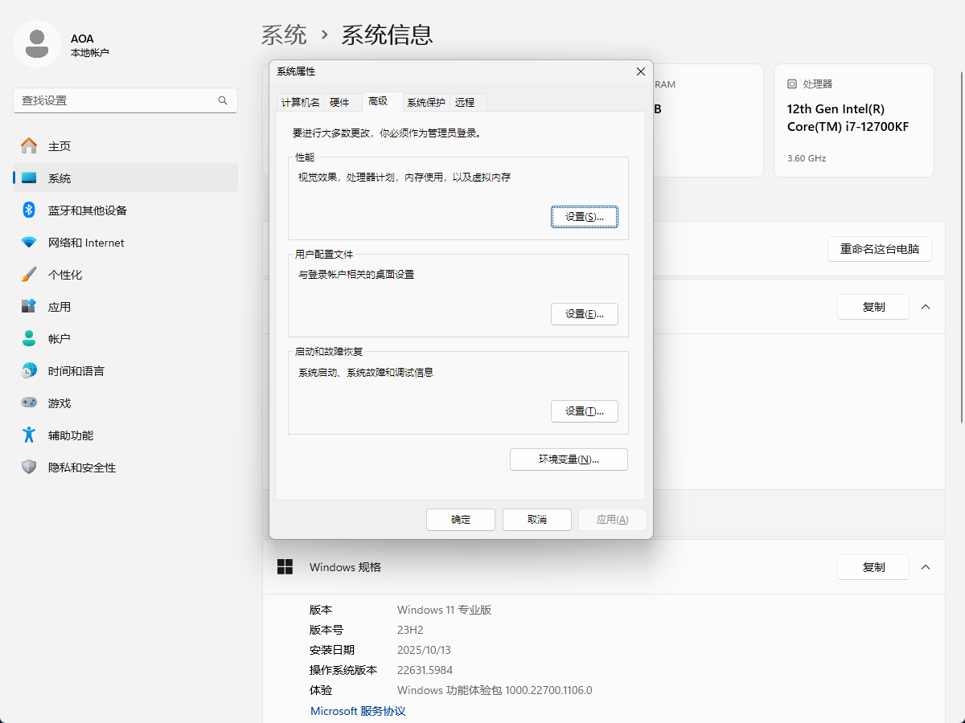Click the 查找设置 search field
Viewport: 965px width, 723px height.
[117, 100]
